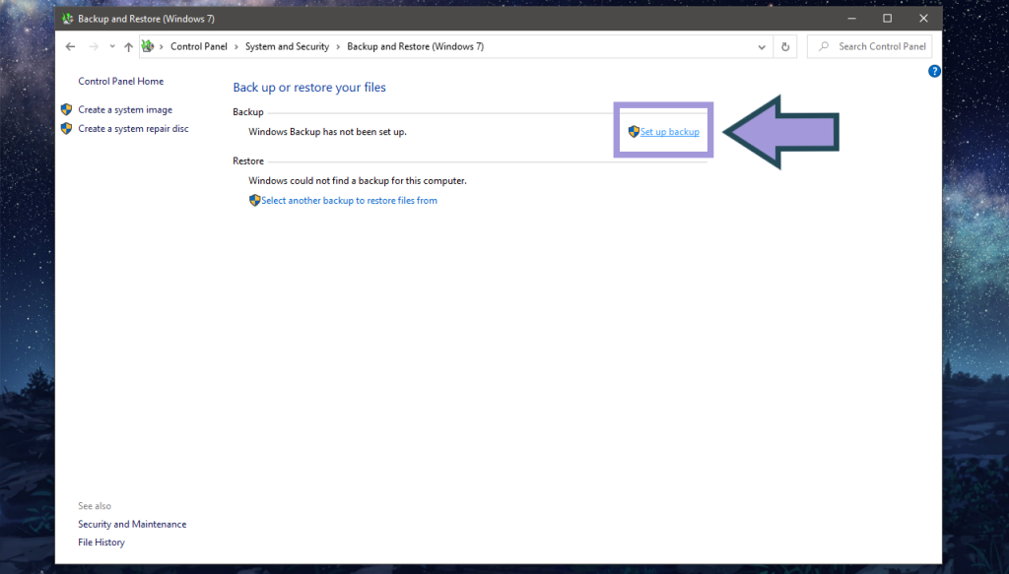Screen dimensions: 1009x574
Task: Click the Backup and Restore icon in the address bar
Action: point(148,46)
